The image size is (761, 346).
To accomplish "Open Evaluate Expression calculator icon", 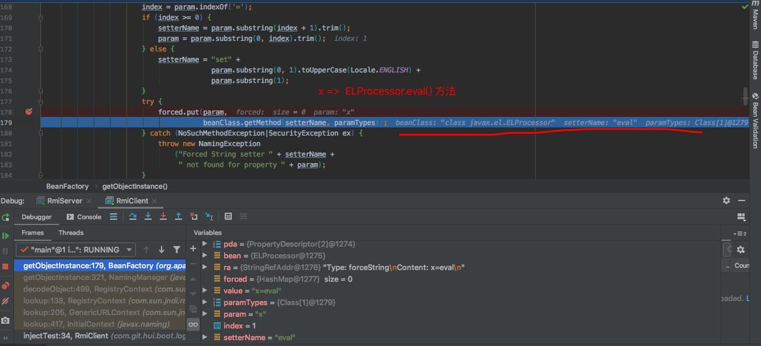I will pyautogui.click(x=228, y=217).
